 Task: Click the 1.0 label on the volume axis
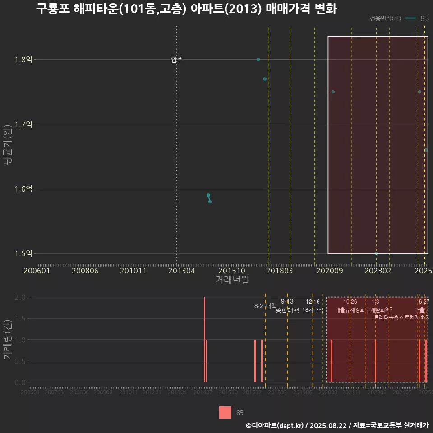click(x=20, y=340)
